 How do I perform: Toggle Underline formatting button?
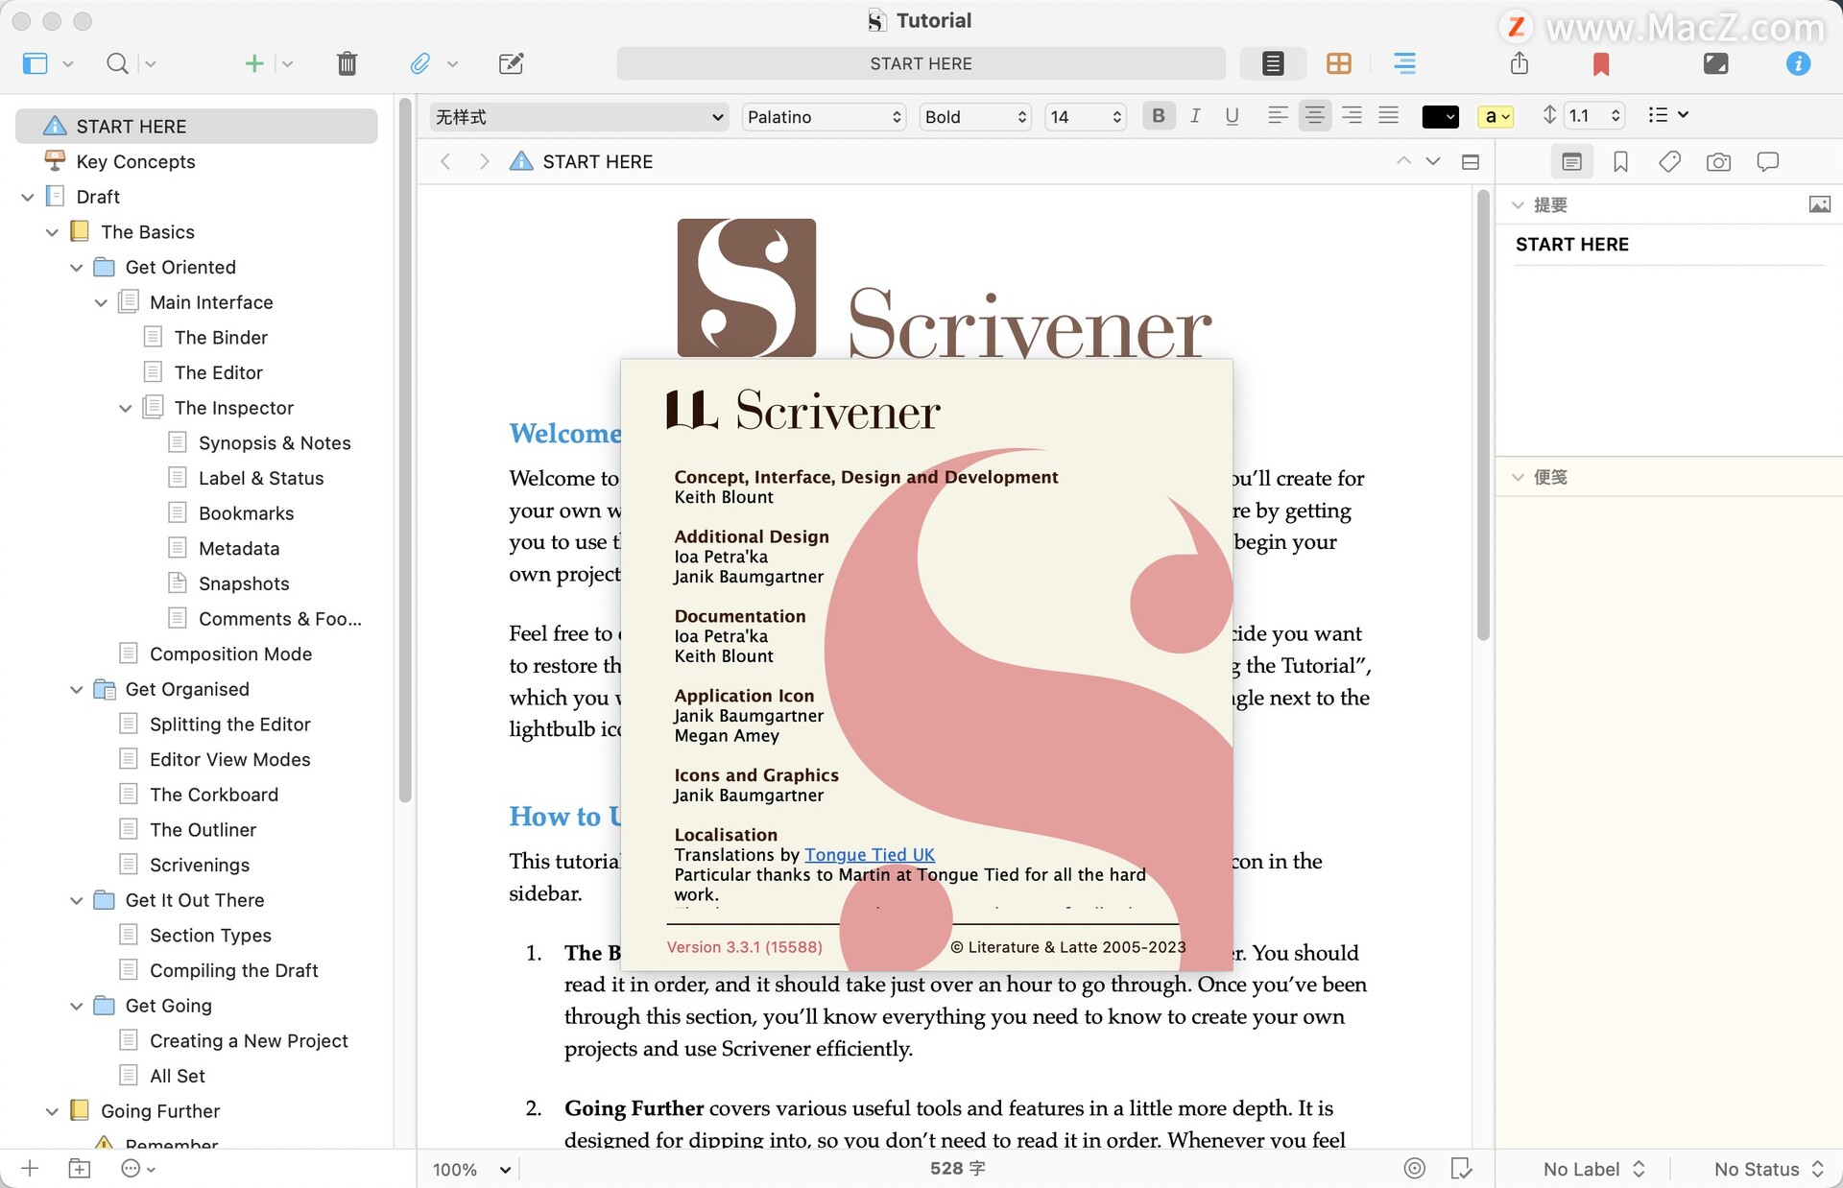(1232, 116)
